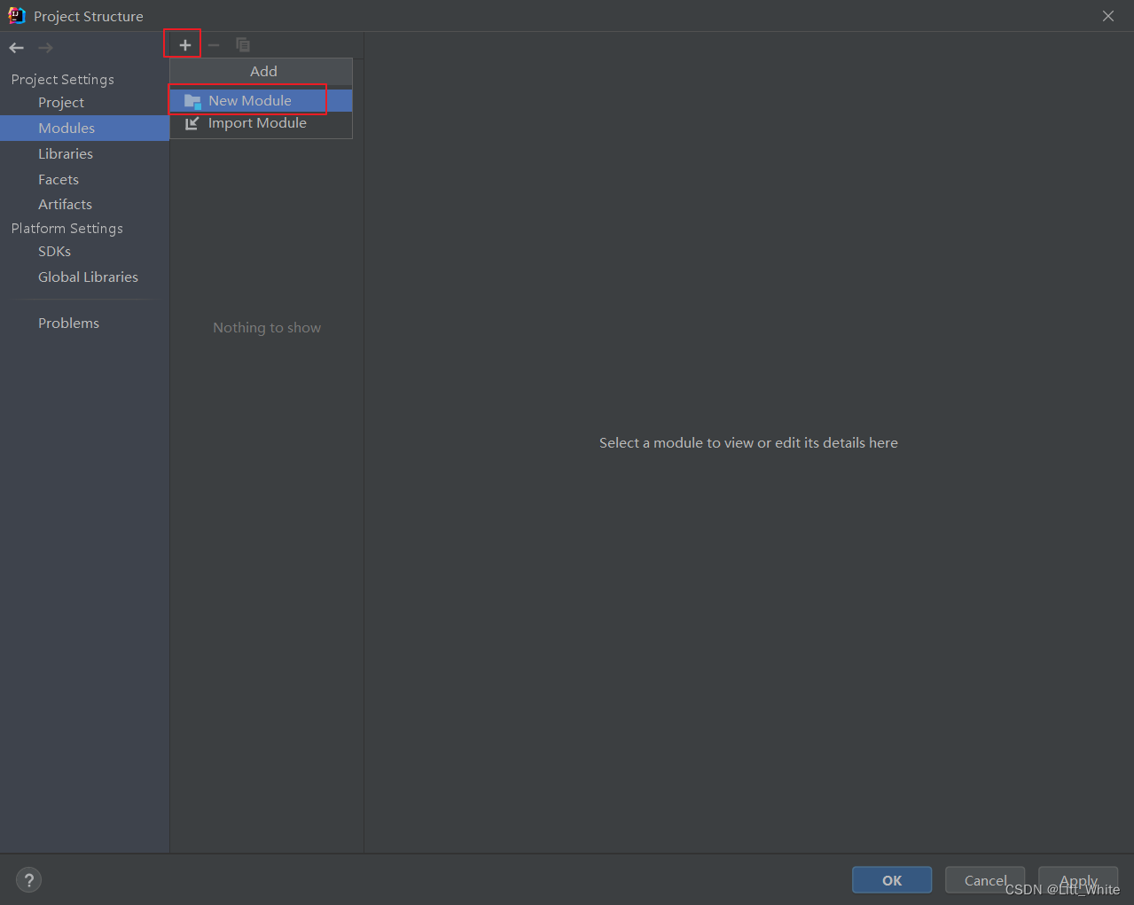Click the Remove (minus) module icon
Screen dimensions: 1134x905
(214, 44)
